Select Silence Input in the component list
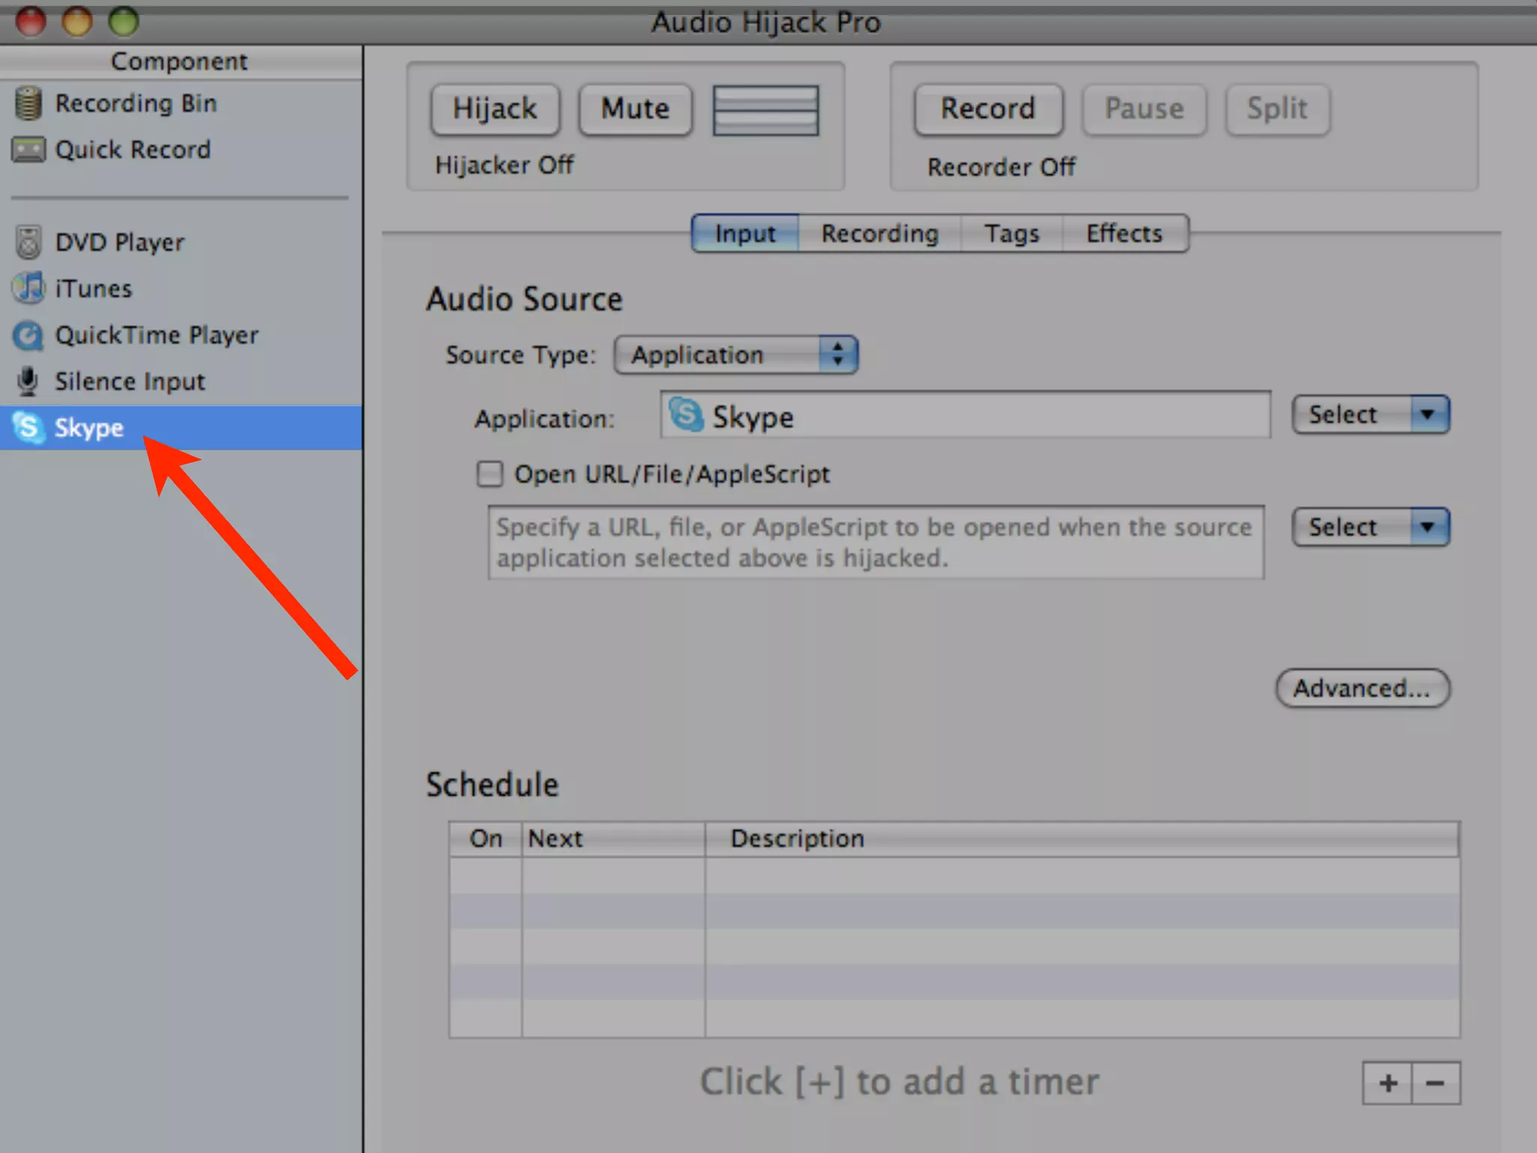1537x1153 pixels. [180, 381]
